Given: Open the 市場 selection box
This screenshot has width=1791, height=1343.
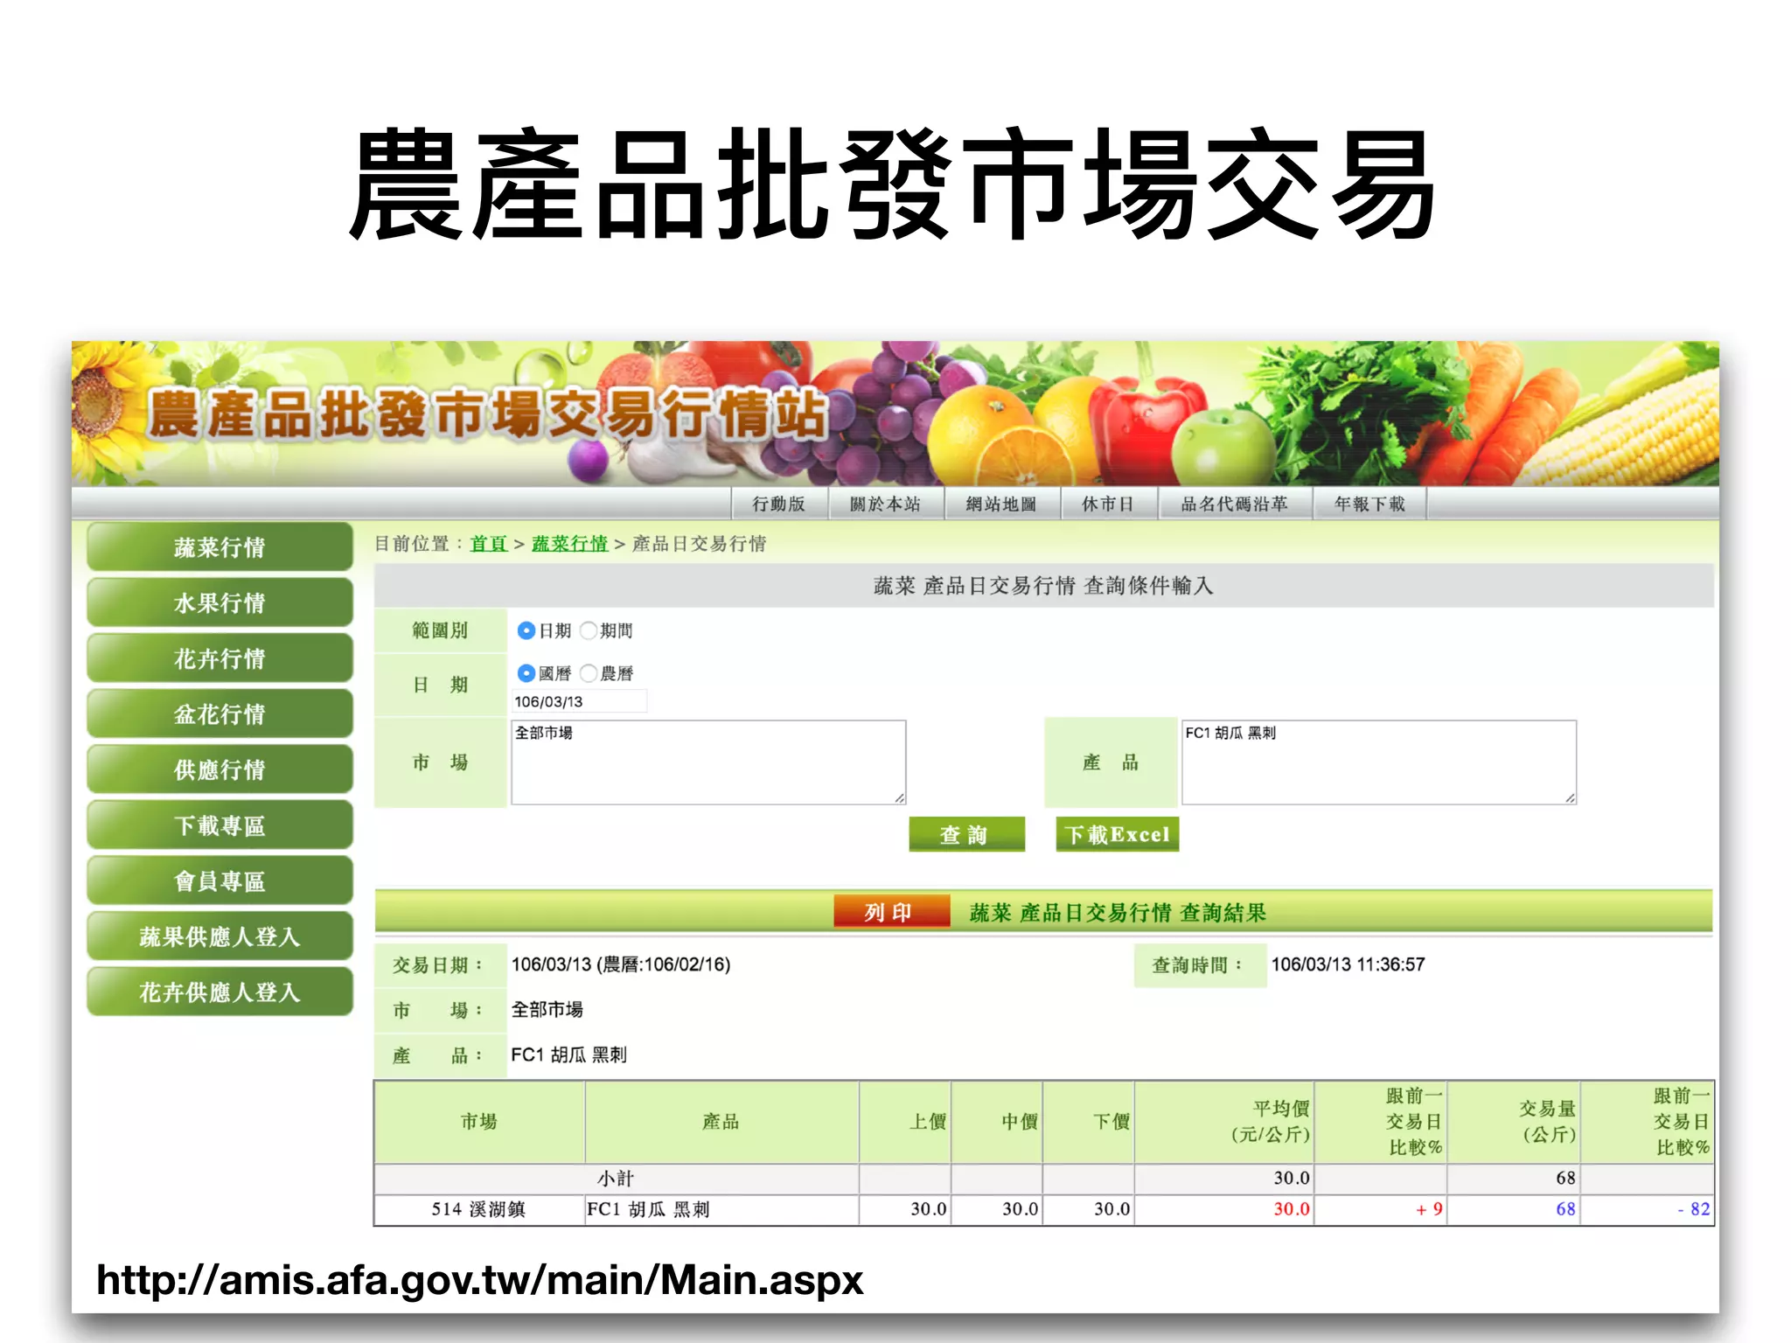Looking at the screenshot, I should tap(707, 762).
